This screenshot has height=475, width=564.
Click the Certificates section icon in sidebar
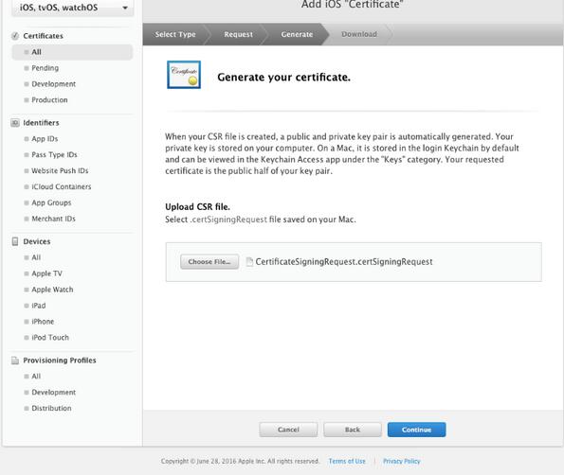(15, 36)
